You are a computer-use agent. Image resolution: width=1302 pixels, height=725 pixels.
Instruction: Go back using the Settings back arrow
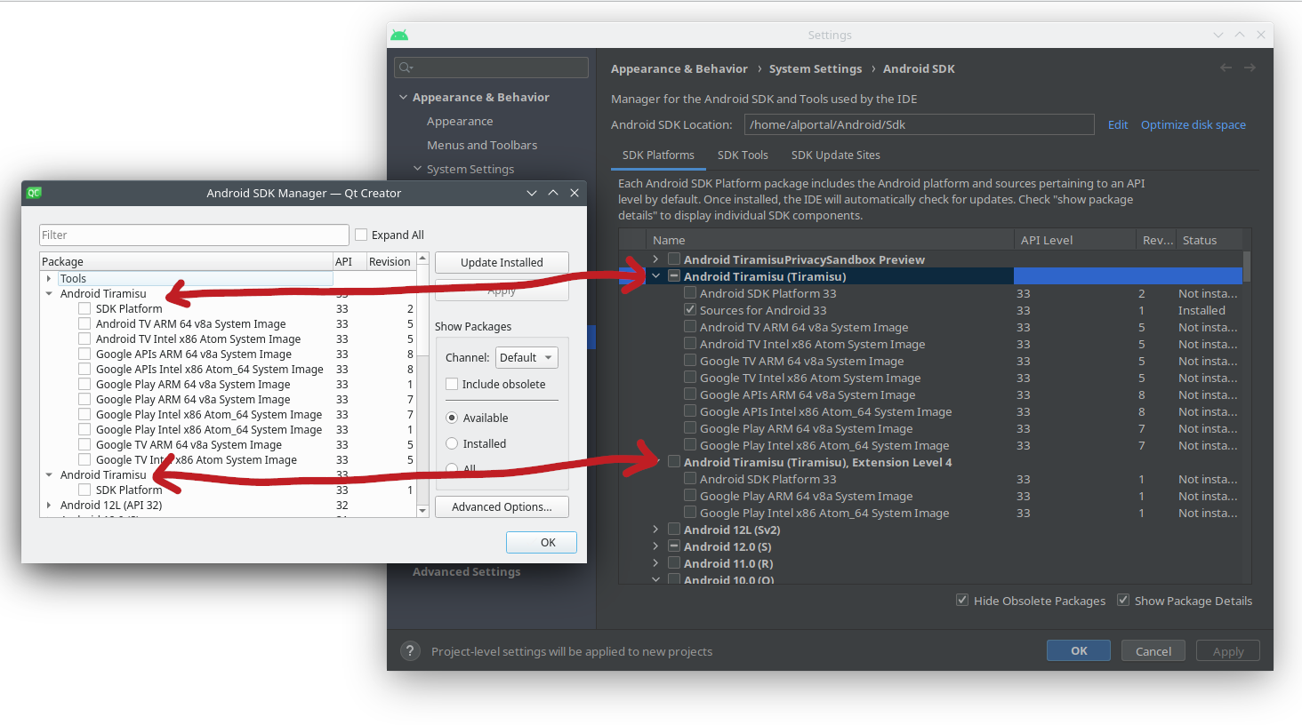pyautogui.click(x=1226, y=68)
